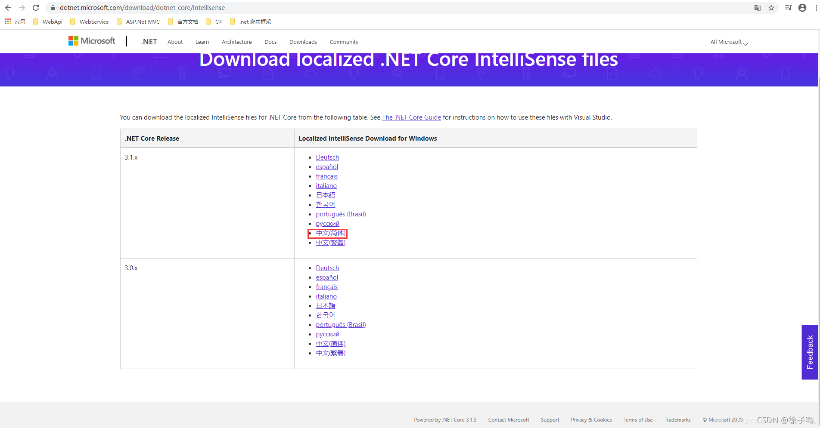Viewport: 820px width, 428px height.
Task: Download 3.1.x 中文(繁體) IntelliSense
Action: (330, 243)
